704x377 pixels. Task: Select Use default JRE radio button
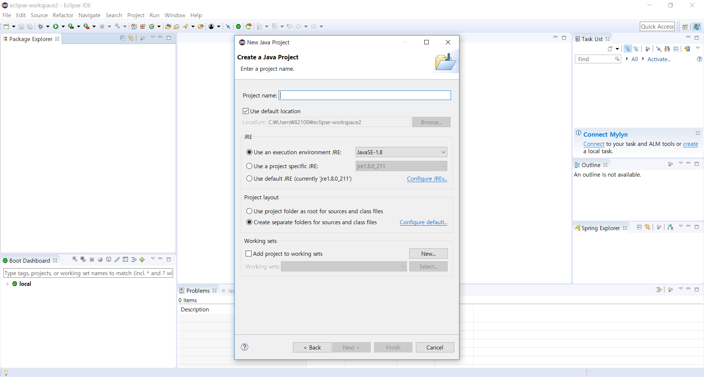coord(249,178)
